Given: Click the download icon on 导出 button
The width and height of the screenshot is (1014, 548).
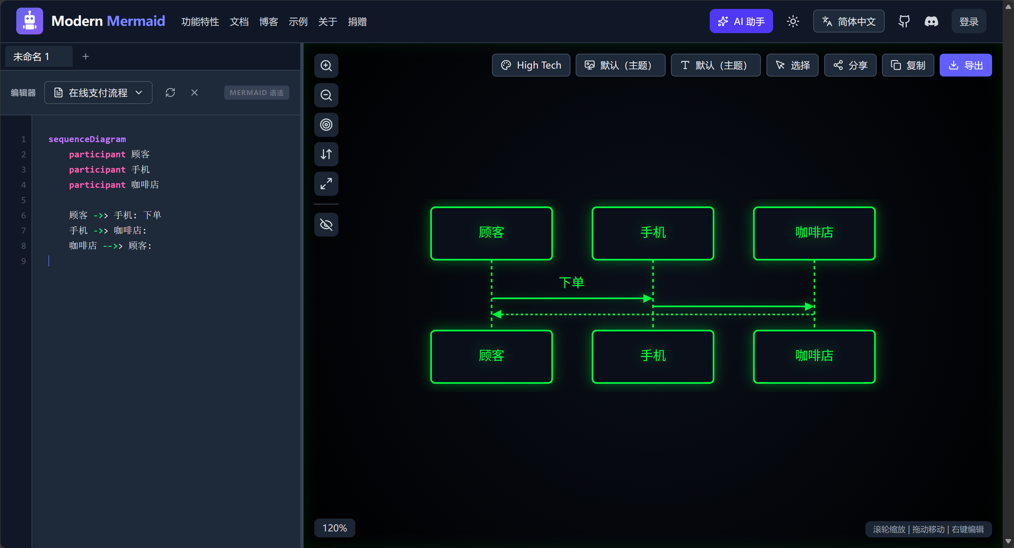Looking at the screenshot, I should pos(953,65).
